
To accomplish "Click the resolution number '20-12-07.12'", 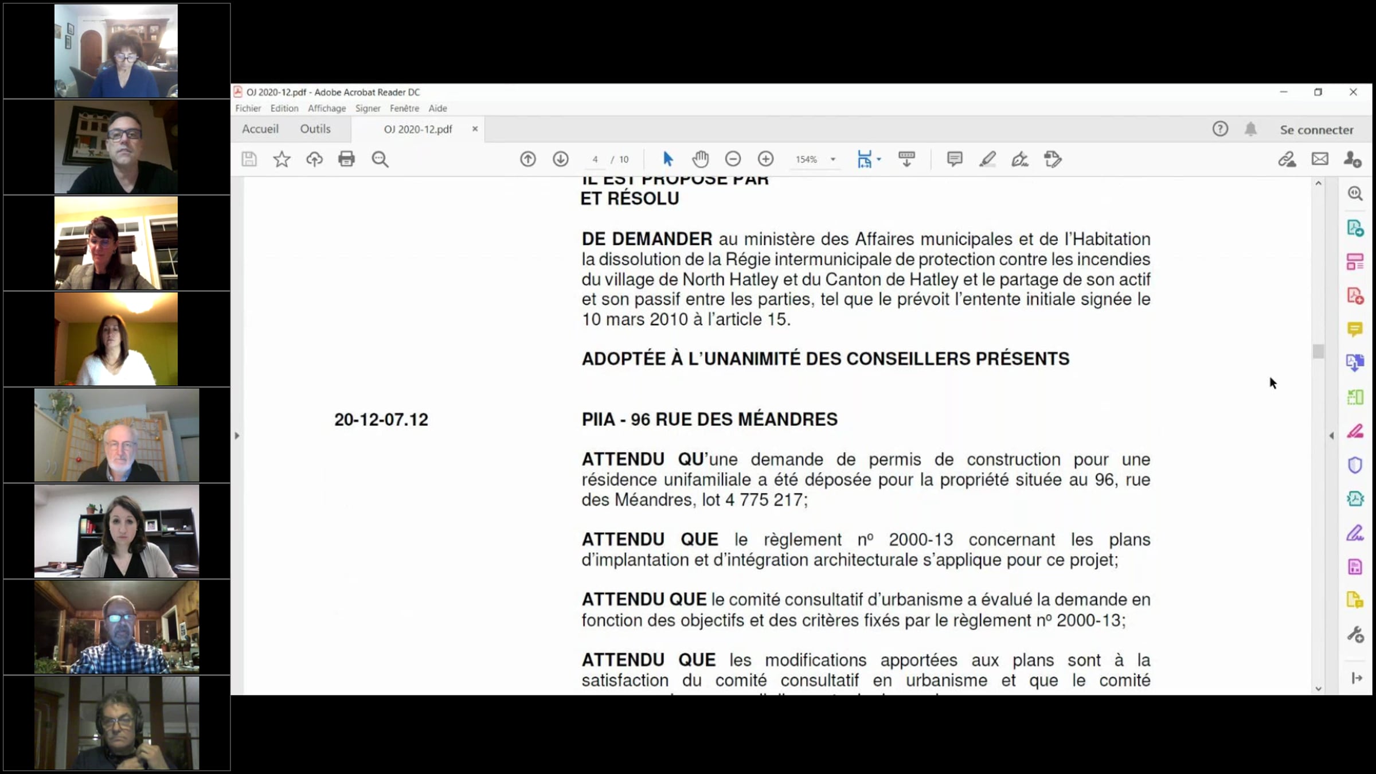I will pyautogui.click(x=381, y=420).
